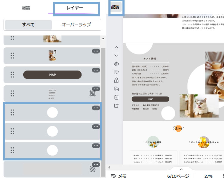Image resolution: width=224 pixels, height=178 pixels.
Task: Click the 6/10ページ page indicator
Action: (x=178, y=176)
